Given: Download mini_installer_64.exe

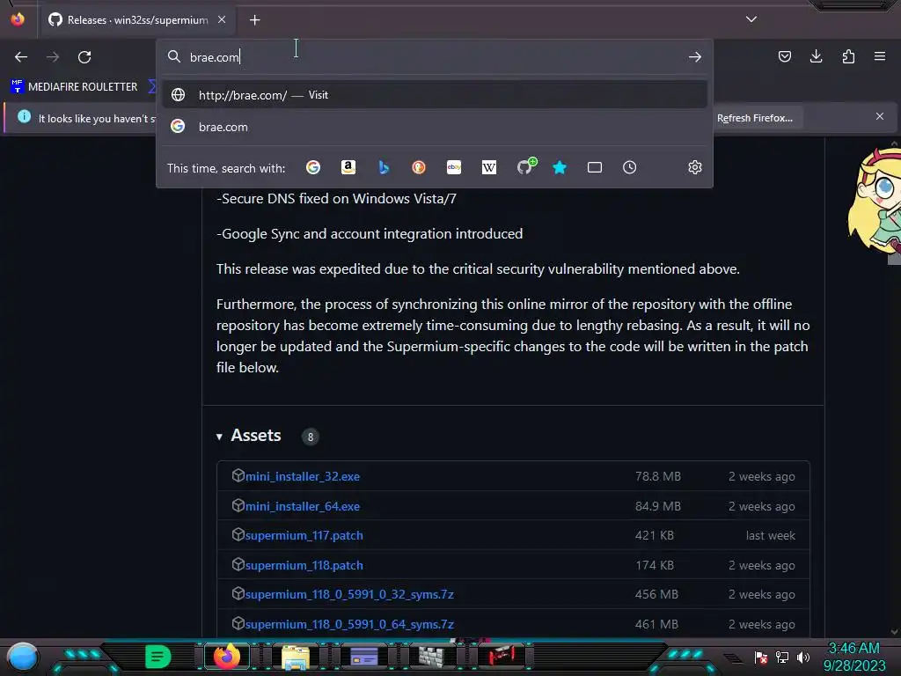Looking at the screenshot, I should point(303,506).
